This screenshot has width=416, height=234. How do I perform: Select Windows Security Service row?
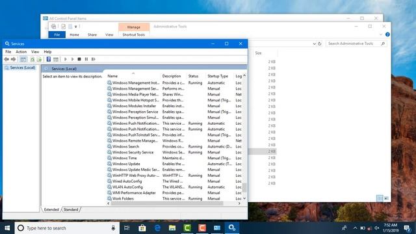click(175, 152)
